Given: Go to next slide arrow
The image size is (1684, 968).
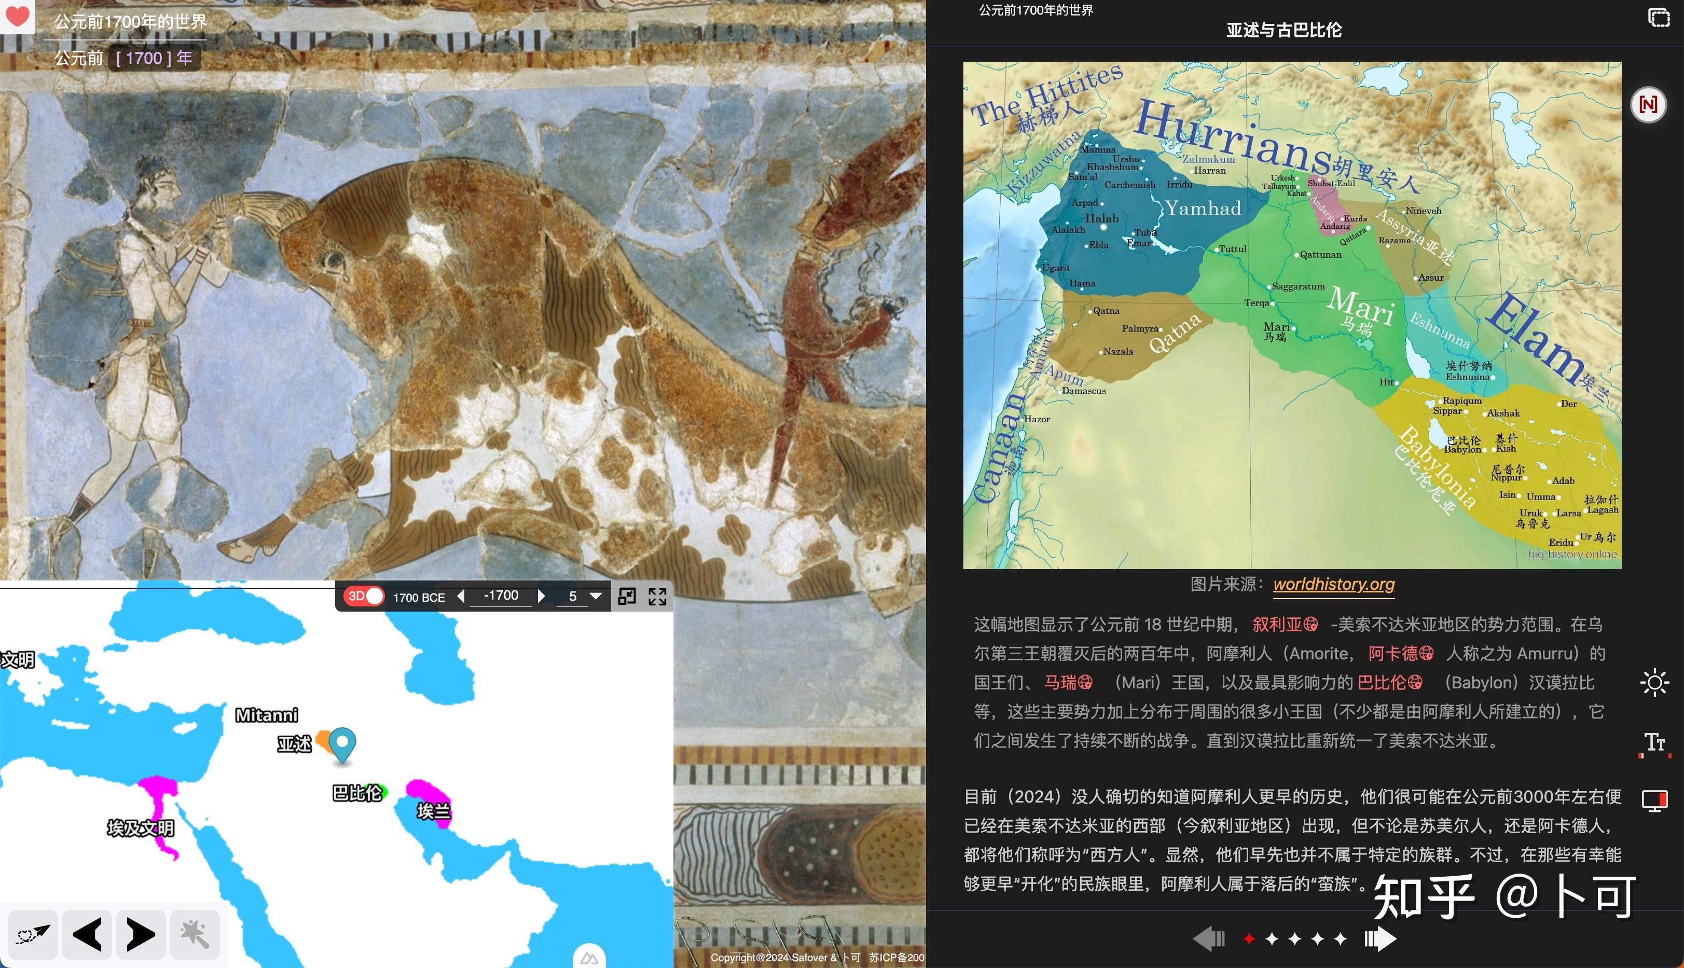Looking at the screenshot, I should click(1380, 939).
